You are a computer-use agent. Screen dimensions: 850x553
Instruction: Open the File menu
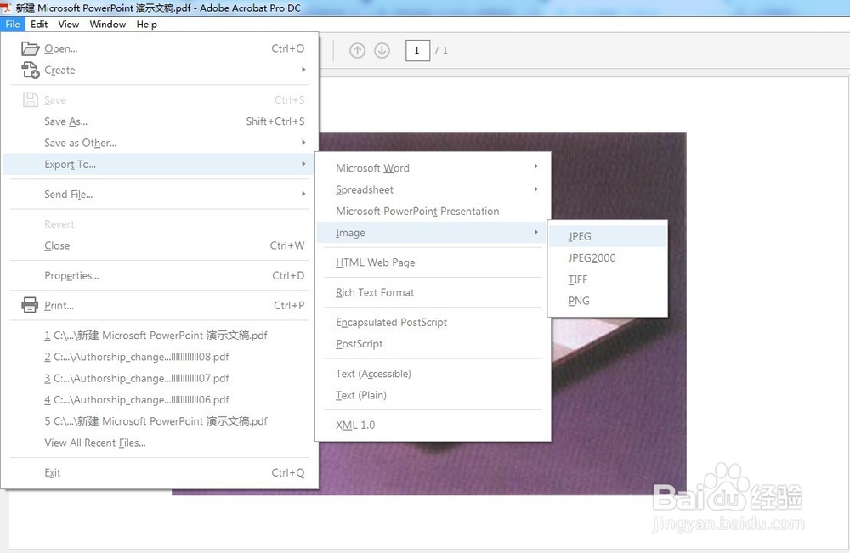click(x=12, y=25)
